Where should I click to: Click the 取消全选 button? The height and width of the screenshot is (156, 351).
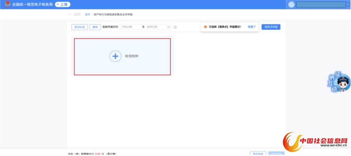80,27
